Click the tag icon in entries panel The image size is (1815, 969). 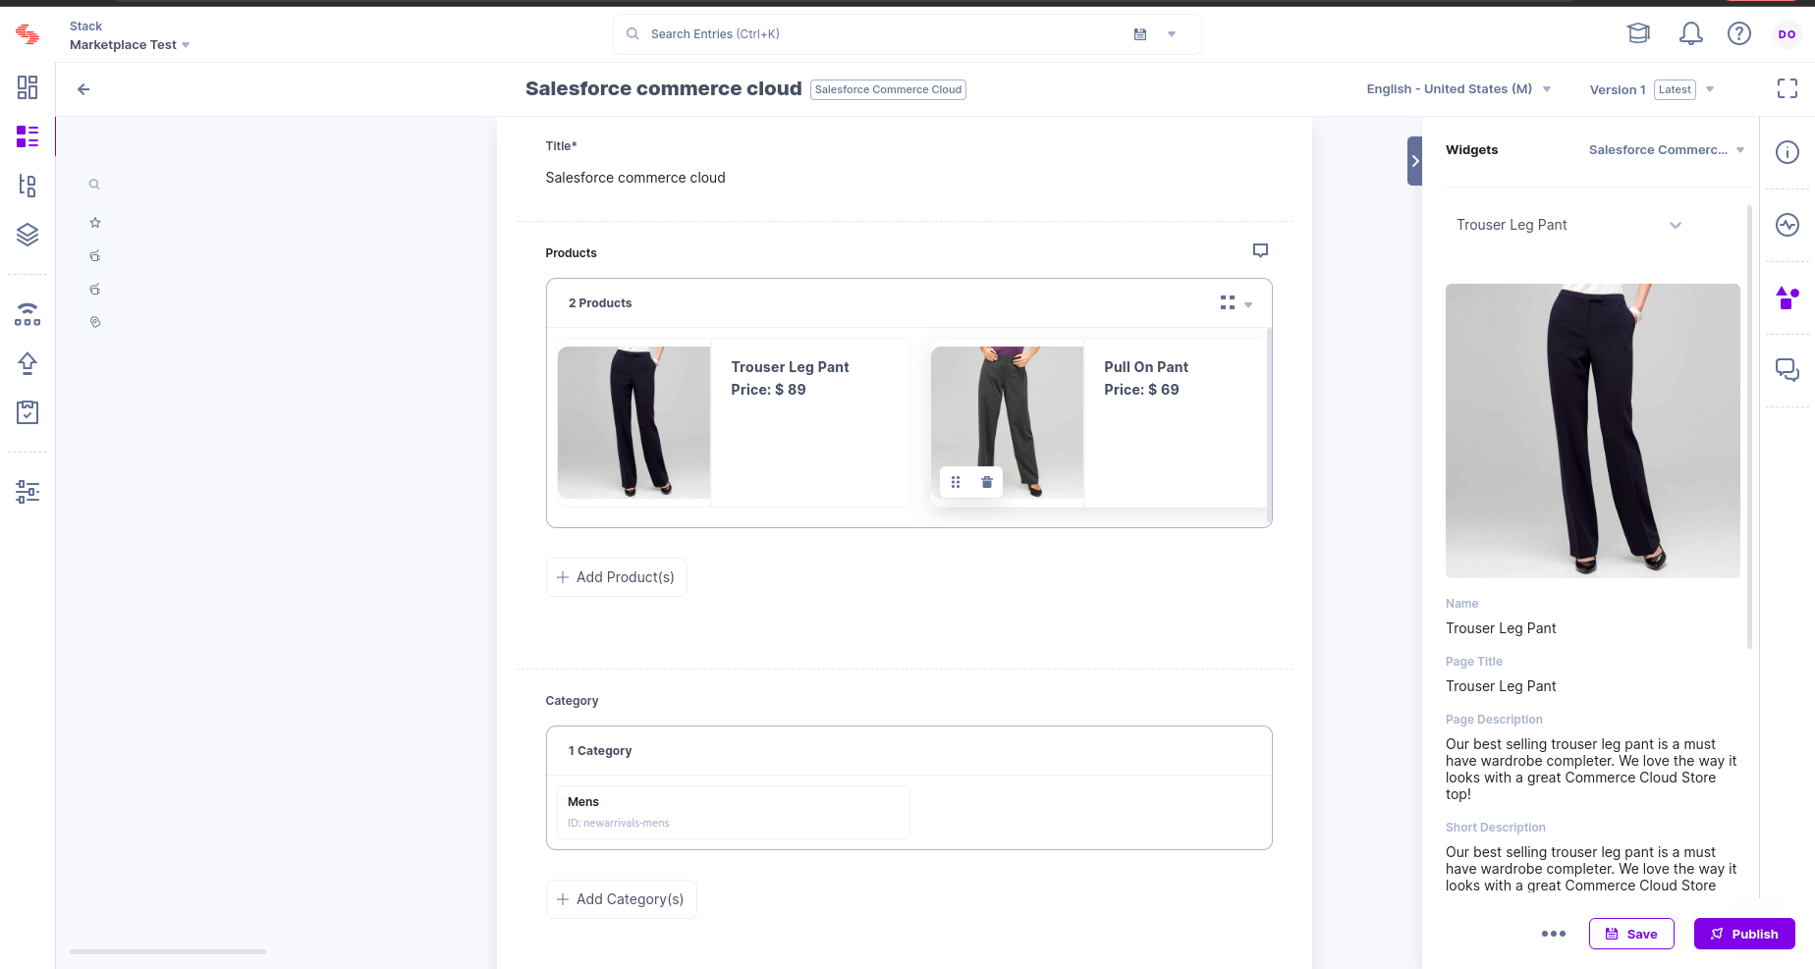95,322
